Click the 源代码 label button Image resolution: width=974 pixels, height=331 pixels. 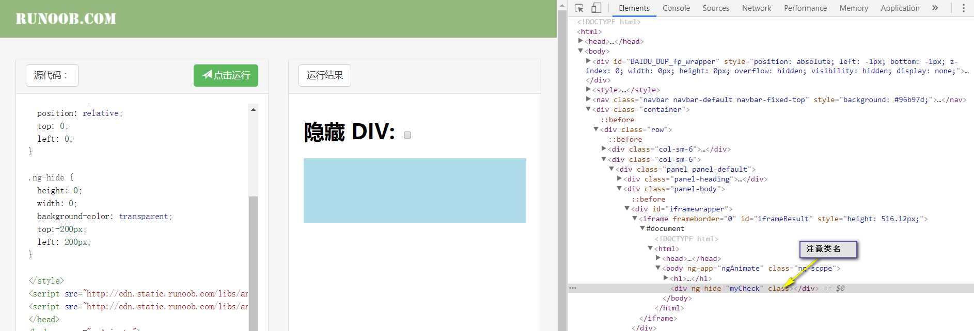click(x=52, y=75)
